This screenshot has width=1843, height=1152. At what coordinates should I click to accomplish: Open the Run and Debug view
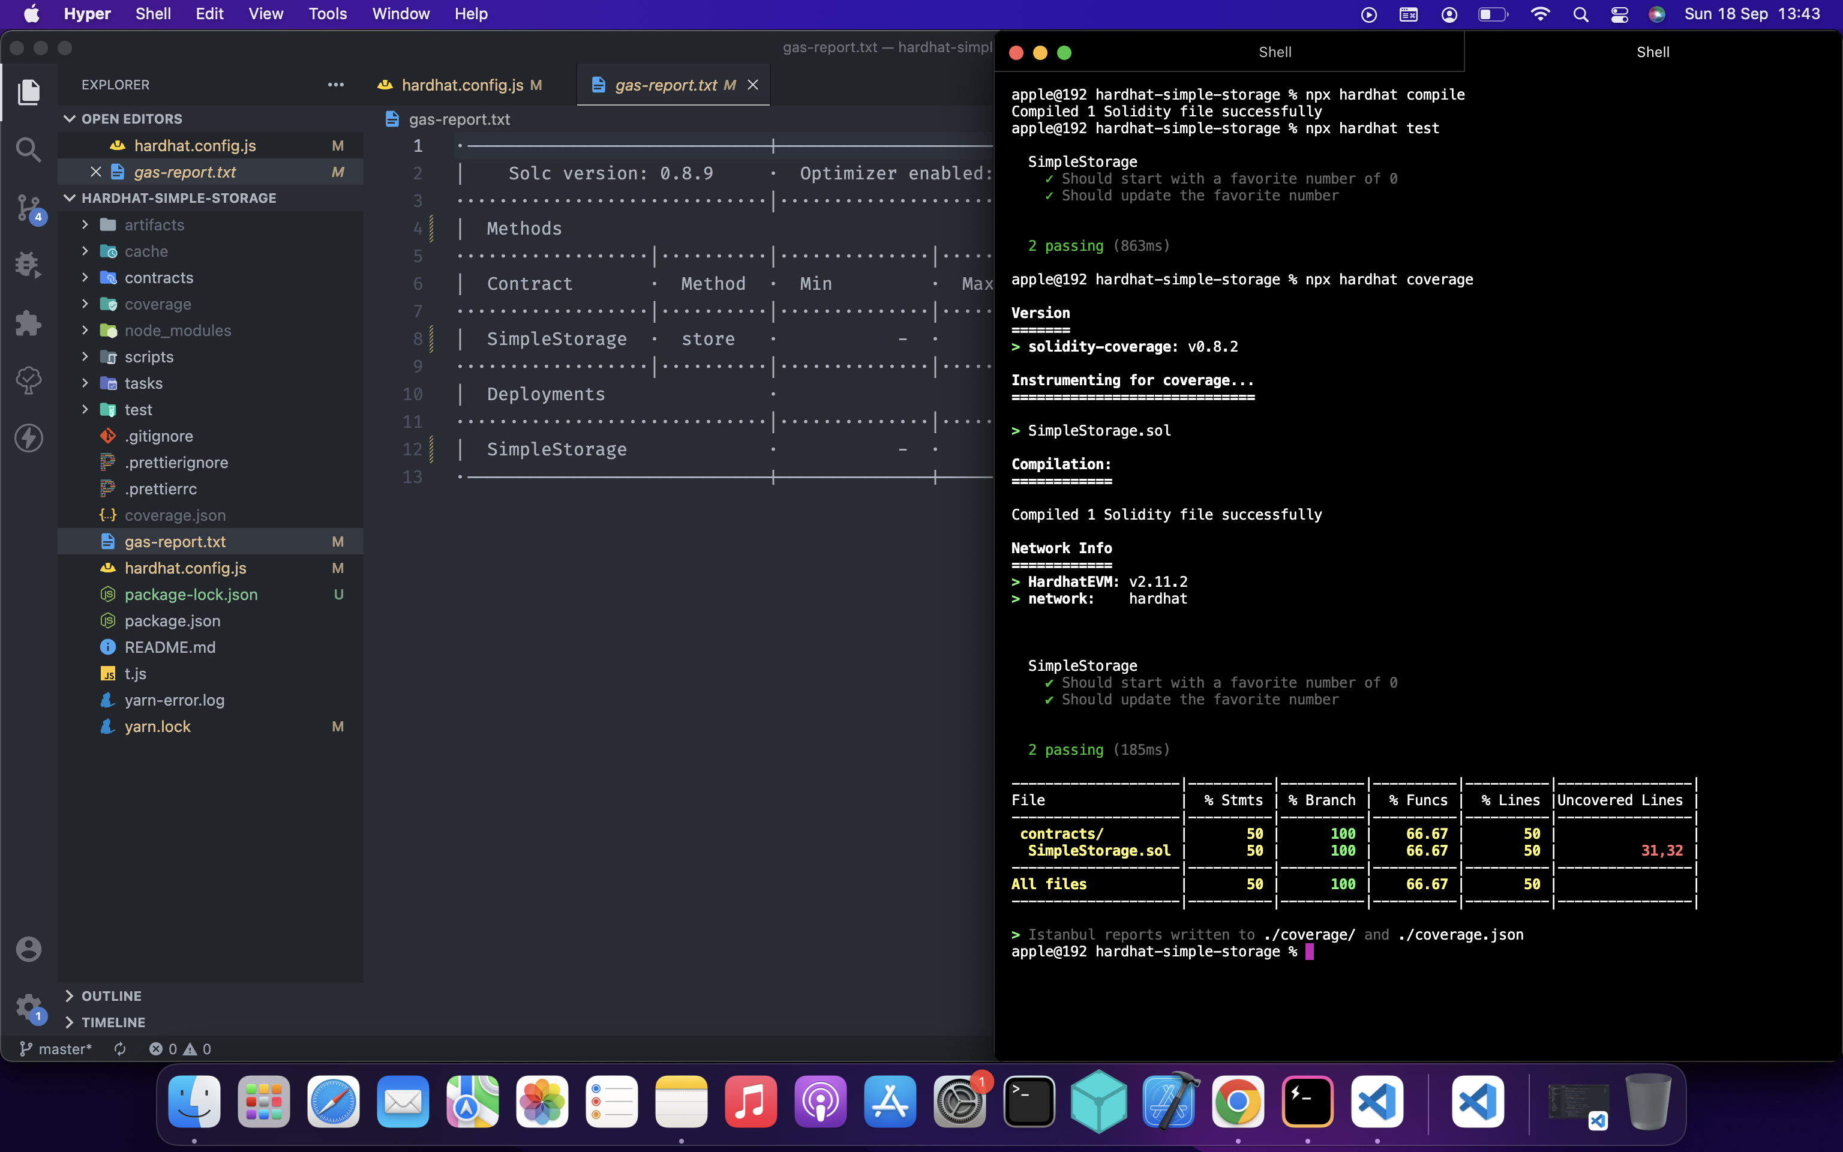coord(29,265)
